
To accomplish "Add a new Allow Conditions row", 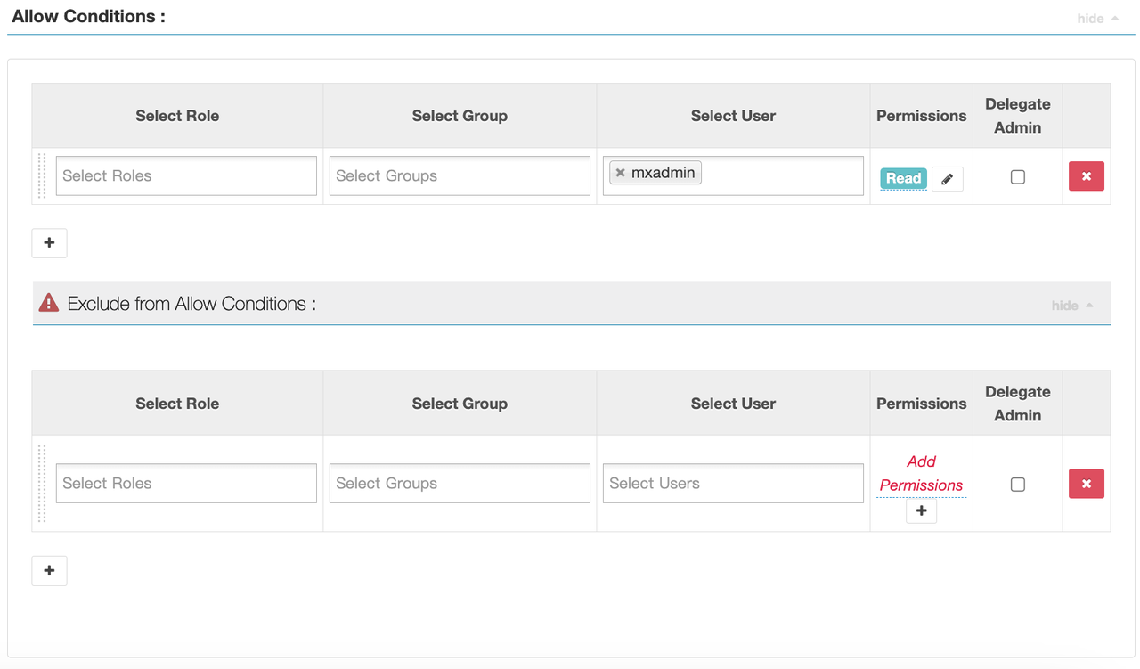I will (49, 243).
